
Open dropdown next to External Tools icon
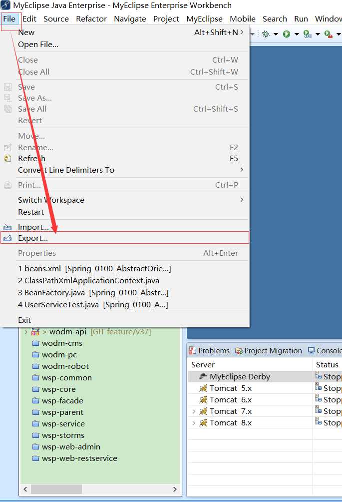[x=339, y=34]
